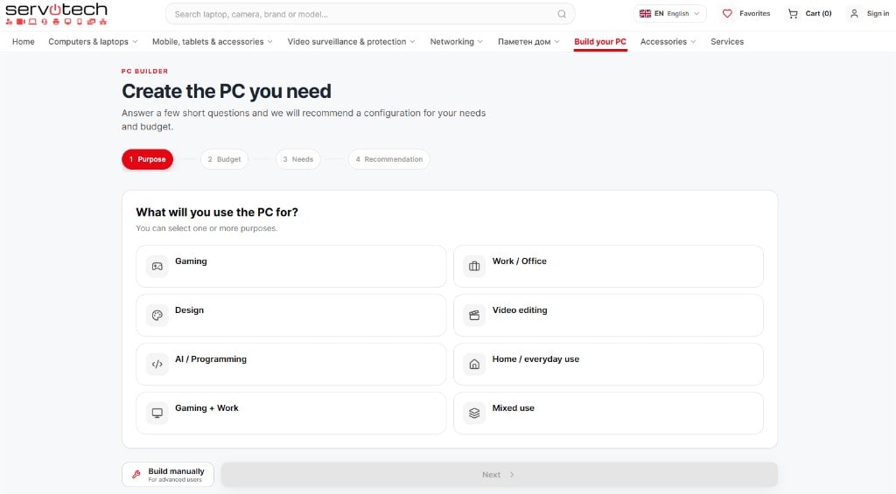The height and width of the screenshot is (494, 896).
Task: Select the Gaming purpose card
Action: tap(290, 266)
